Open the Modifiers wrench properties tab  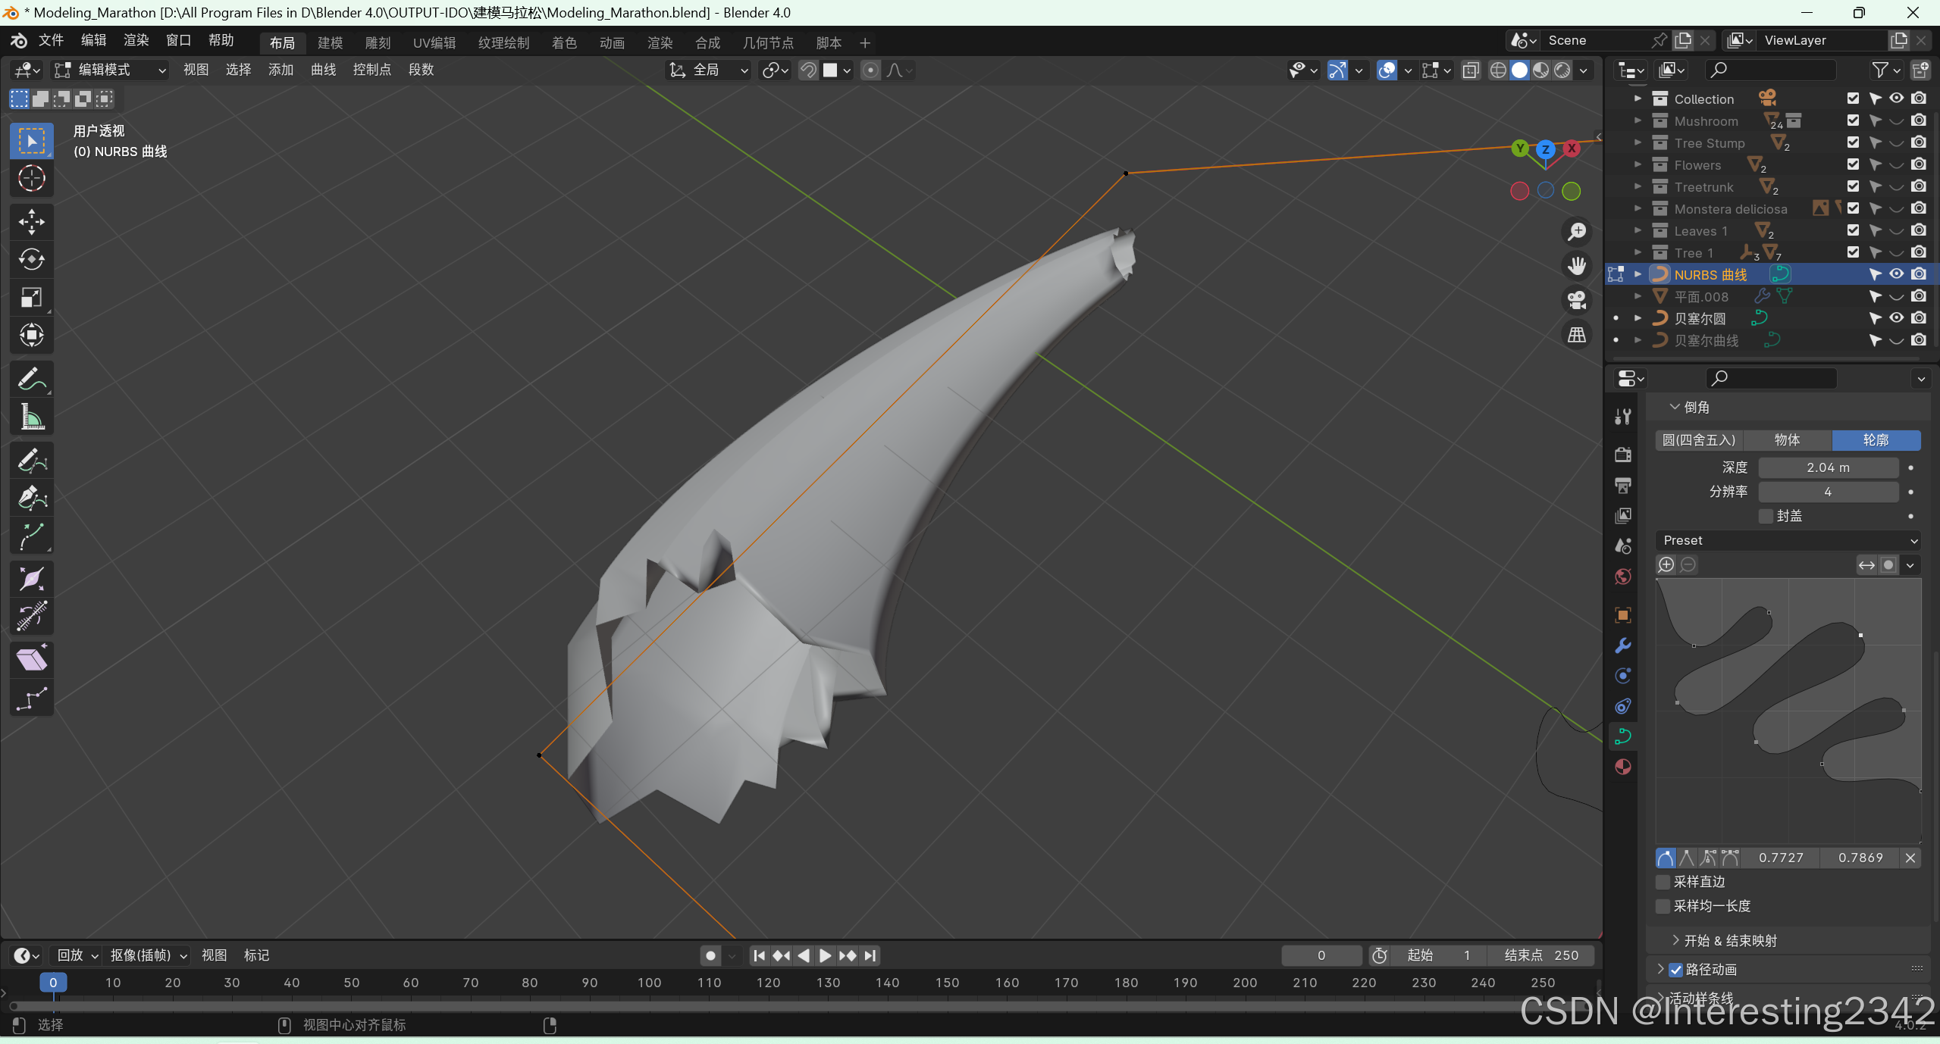[x=1622, y=645]
